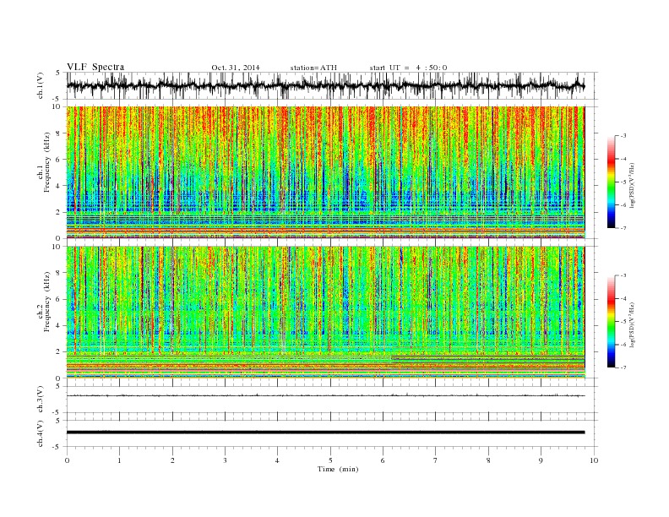Select the date "Oct. 31, 2014"

(236, 68)
